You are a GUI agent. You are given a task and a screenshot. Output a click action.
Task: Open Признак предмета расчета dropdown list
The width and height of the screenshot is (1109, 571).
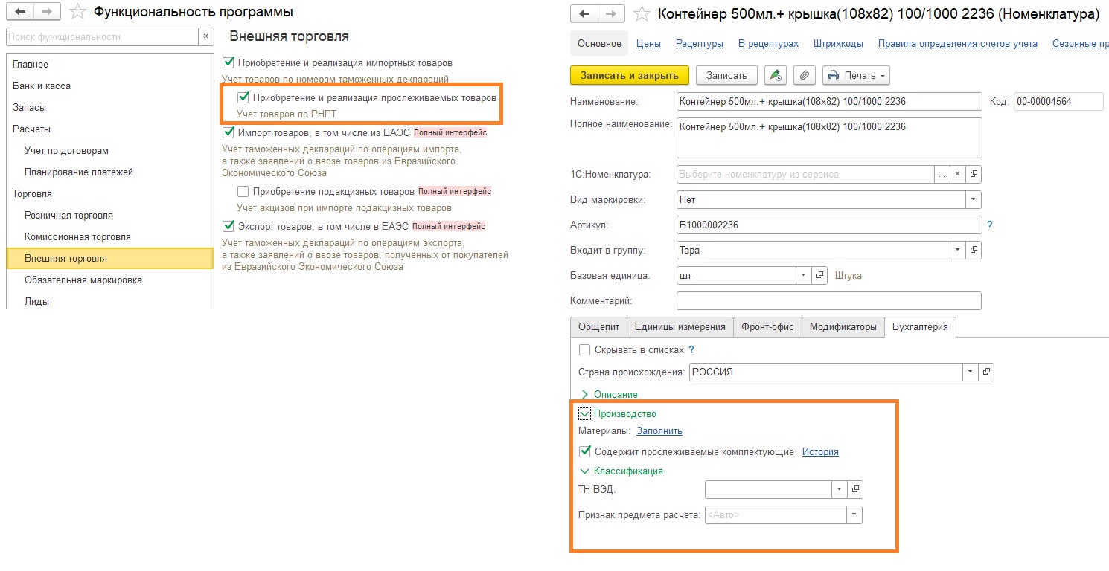click(x=854, y=514)
